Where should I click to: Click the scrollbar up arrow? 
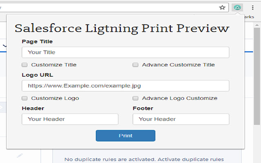257,25
